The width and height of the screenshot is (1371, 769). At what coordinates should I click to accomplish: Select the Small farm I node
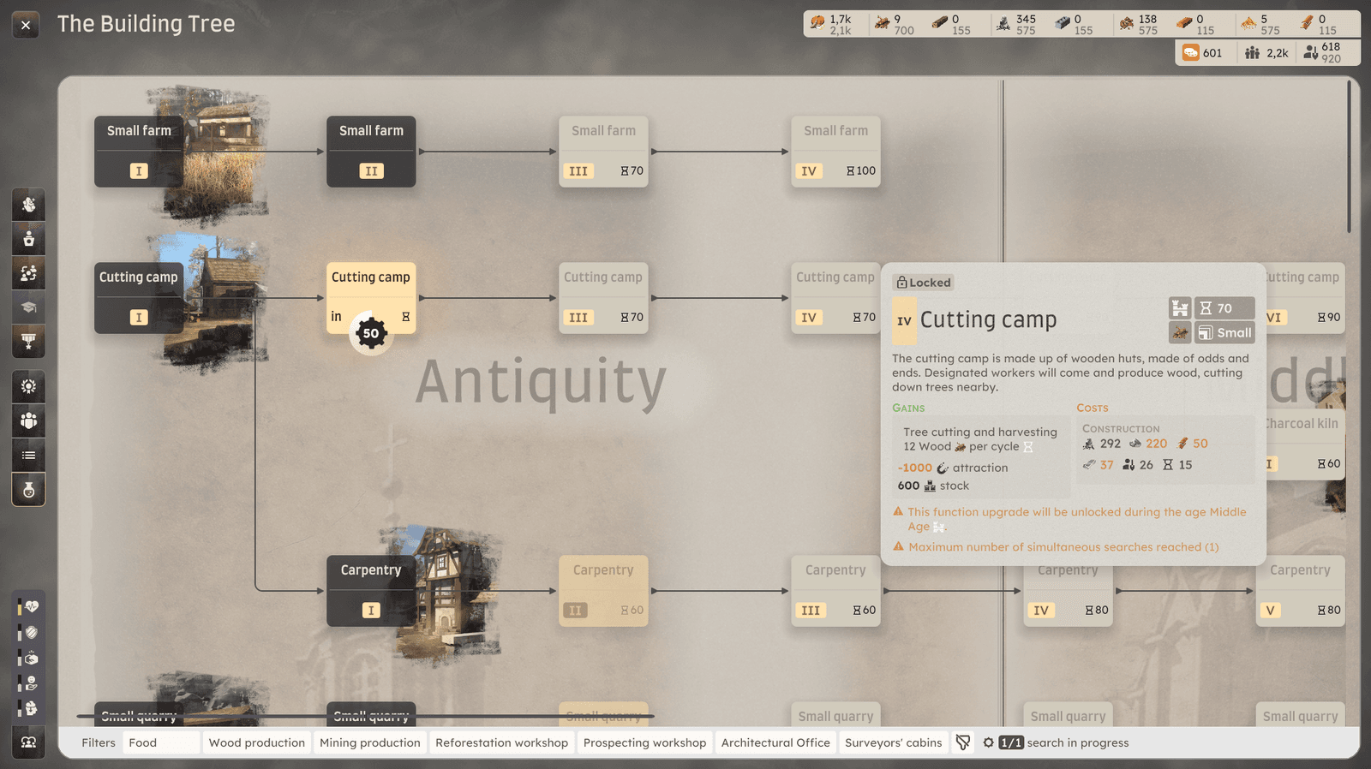coord(139,152)
